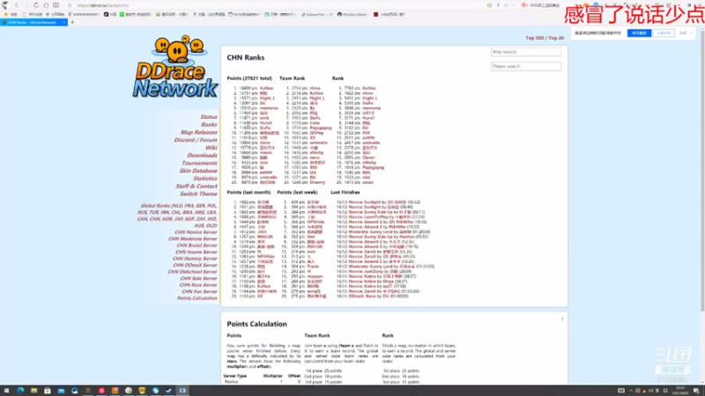
Task: Reload the page with the refresh icon
Action: point(36,5)
